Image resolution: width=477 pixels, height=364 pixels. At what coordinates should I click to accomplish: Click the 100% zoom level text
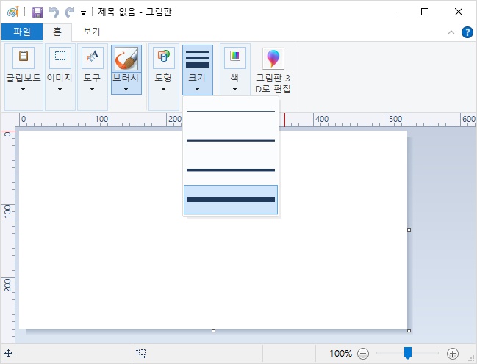tap(340, 354)
